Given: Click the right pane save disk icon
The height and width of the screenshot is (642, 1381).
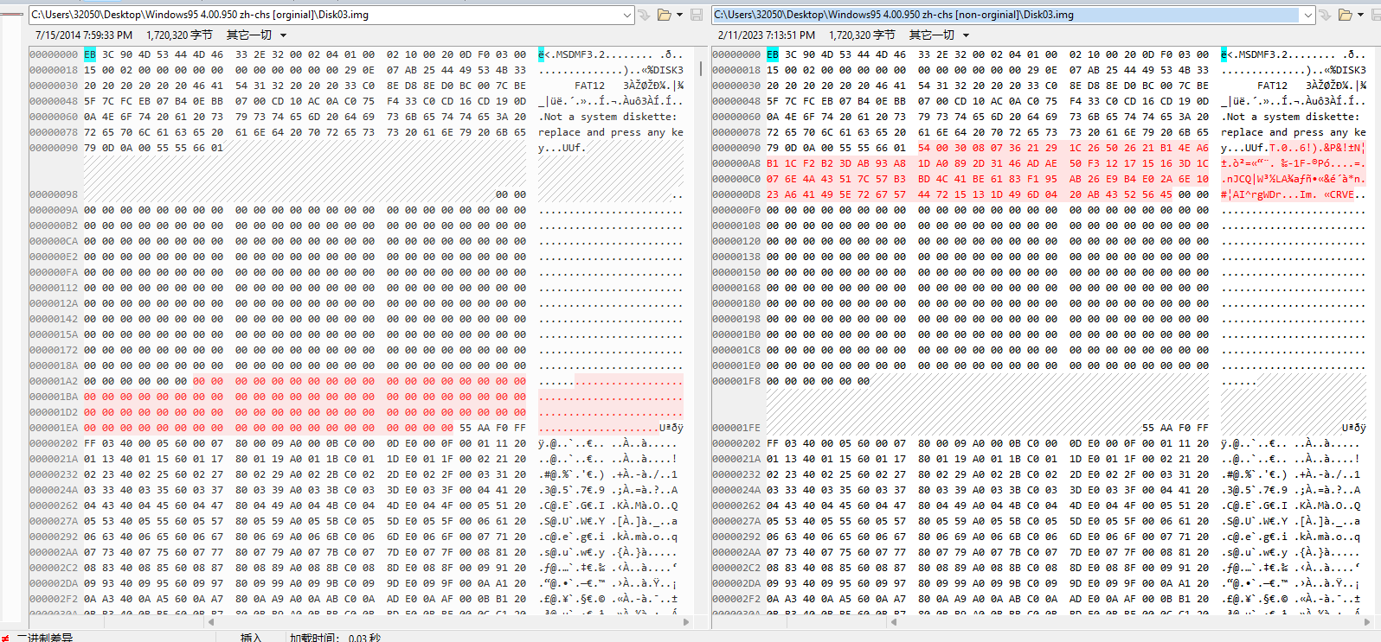Looking at the screenshot, I should [x=1377, y=15].
